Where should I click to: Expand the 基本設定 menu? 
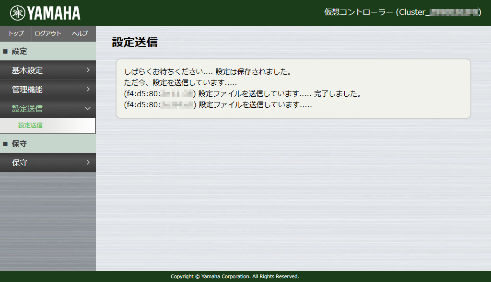click(48, 70)
